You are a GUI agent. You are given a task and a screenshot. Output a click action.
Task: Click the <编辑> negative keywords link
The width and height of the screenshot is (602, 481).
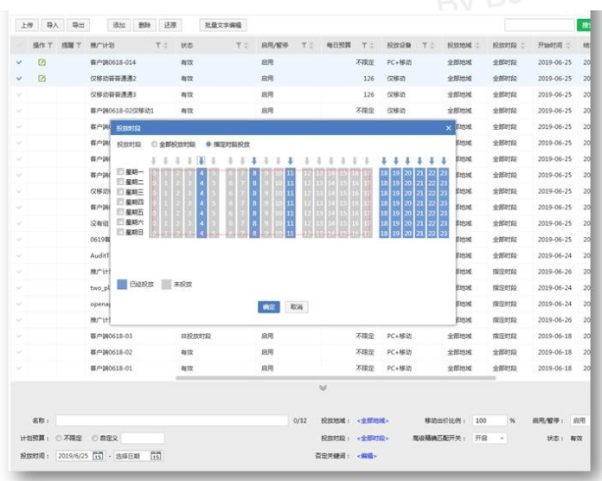[367, 456]
